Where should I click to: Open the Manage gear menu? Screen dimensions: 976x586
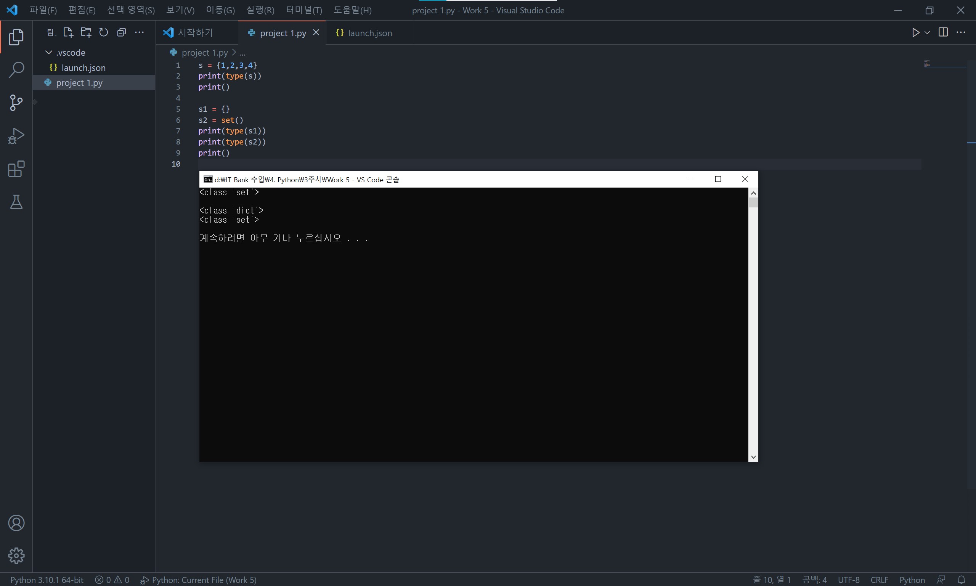(16, 555)
